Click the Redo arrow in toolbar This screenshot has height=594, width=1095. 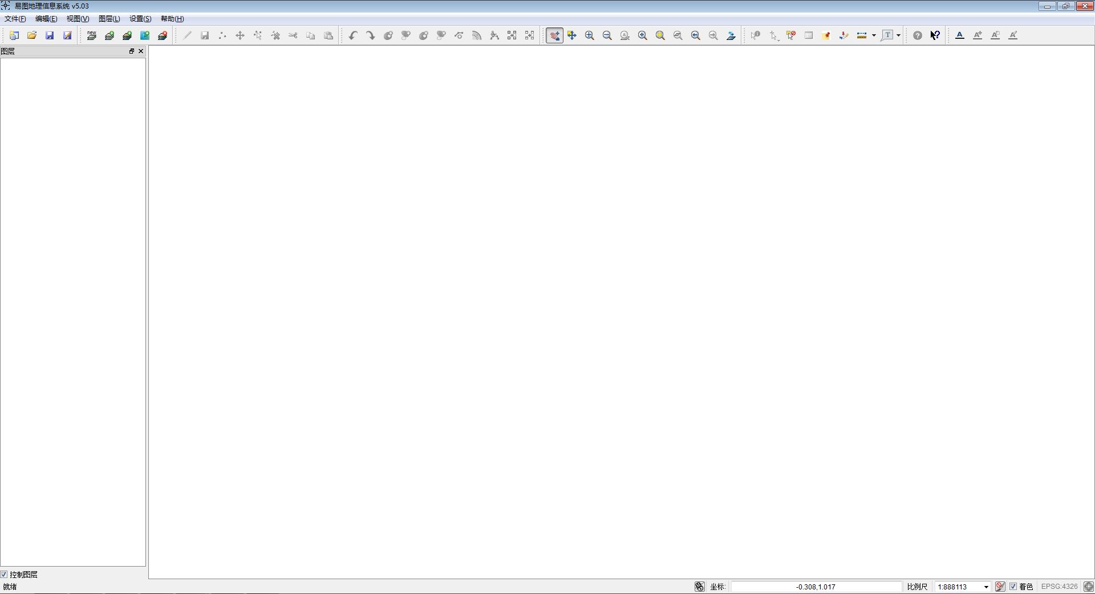point(371,35)
